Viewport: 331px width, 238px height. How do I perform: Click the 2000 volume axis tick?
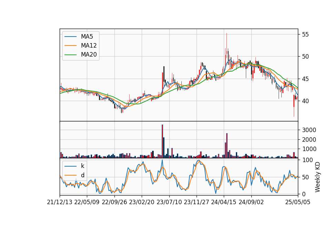[309, 140]
